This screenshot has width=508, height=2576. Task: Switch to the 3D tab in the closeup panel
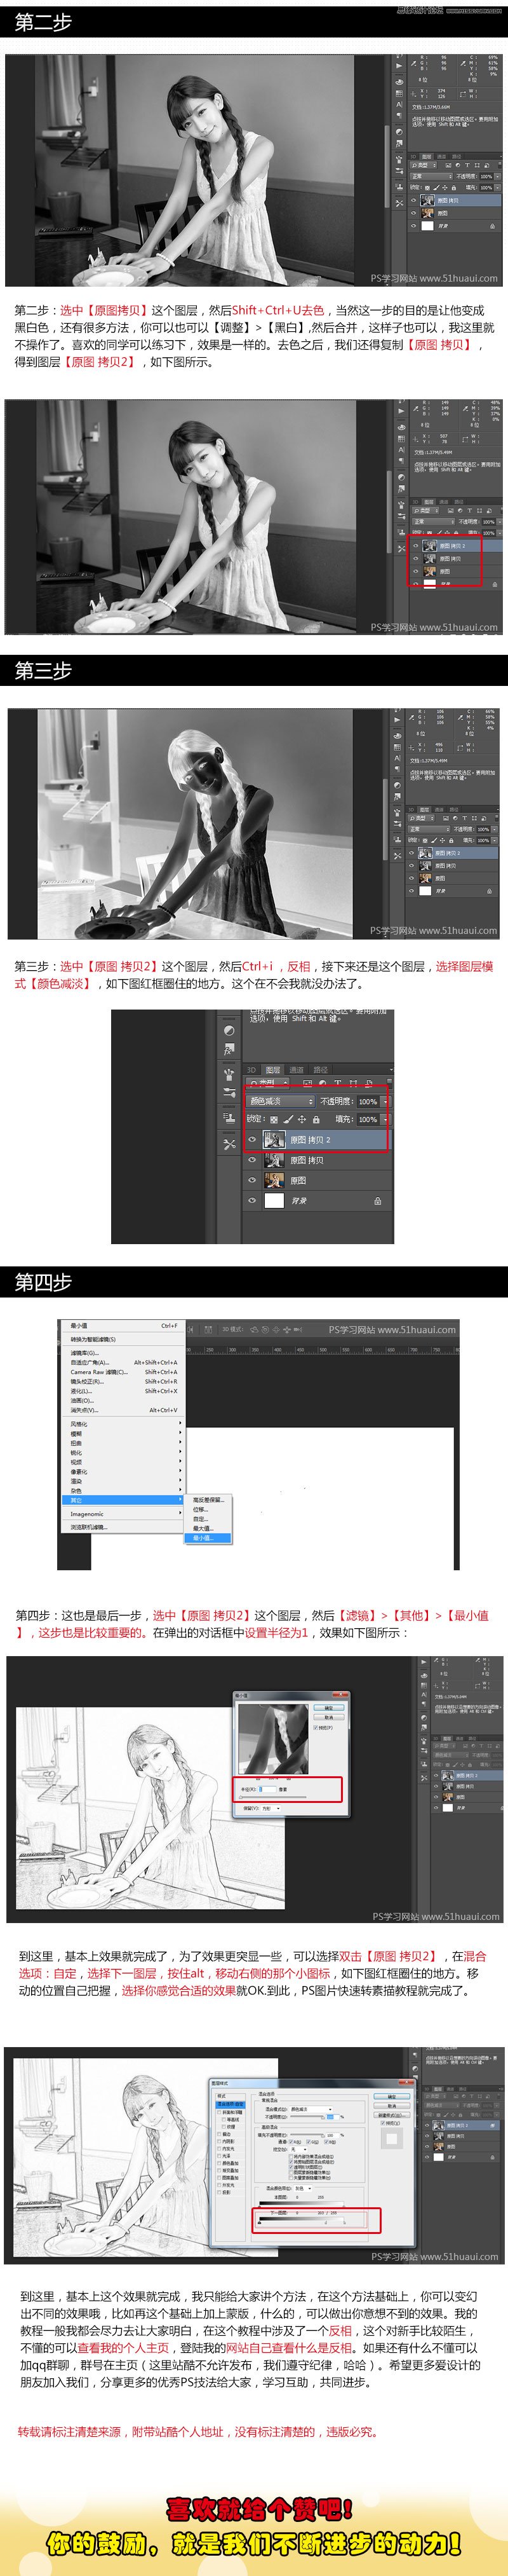tap(251, 1070)
